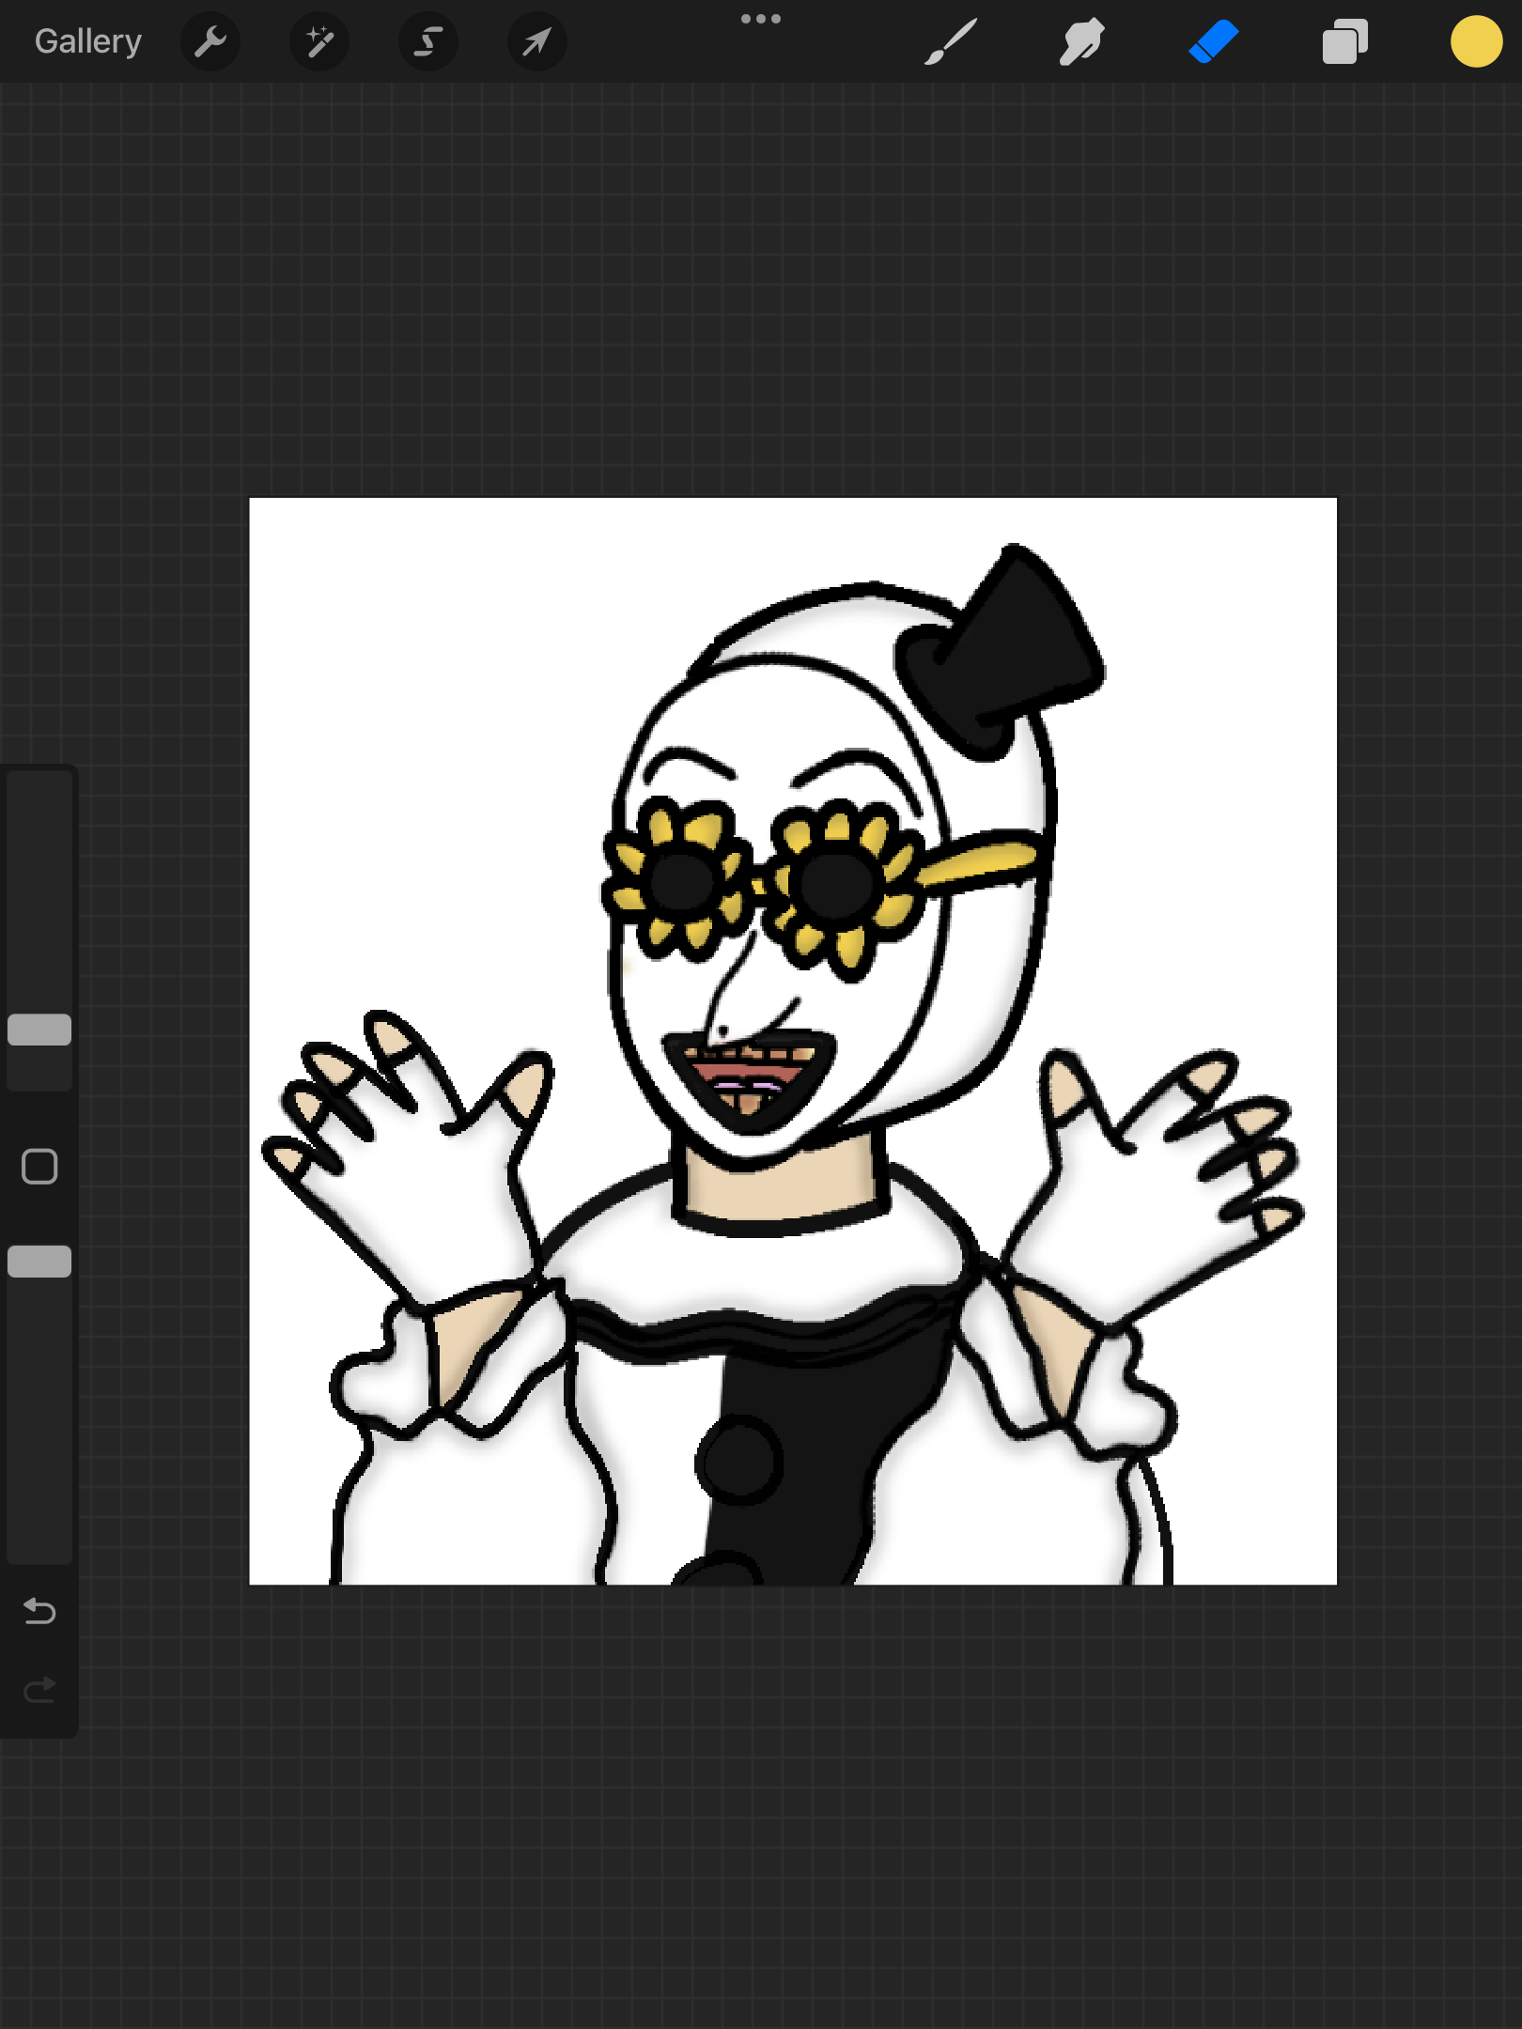The image size is (1522, 2029).
Task: Activate the Selection tool
Action: (428, 41)
